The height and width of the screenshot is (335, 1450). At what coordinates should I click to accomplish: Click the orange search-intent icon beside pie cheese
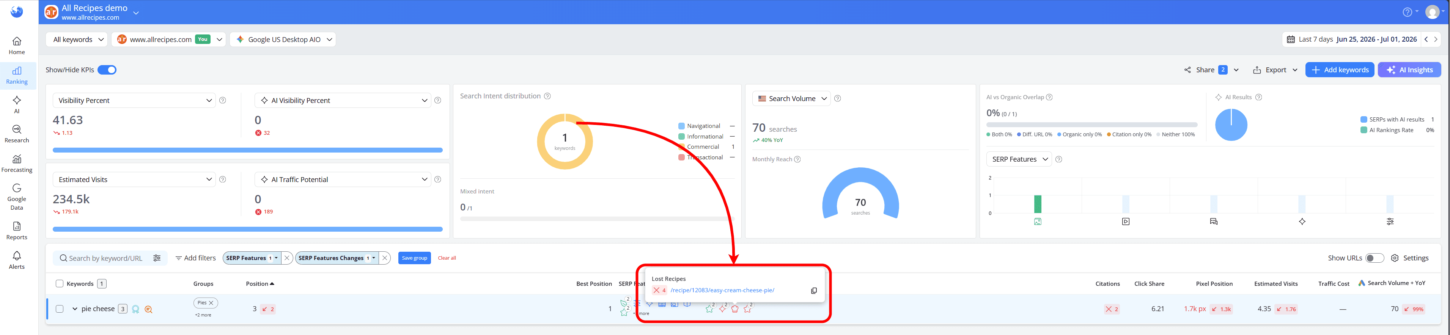pyautogui.click(x=149, y=309)
